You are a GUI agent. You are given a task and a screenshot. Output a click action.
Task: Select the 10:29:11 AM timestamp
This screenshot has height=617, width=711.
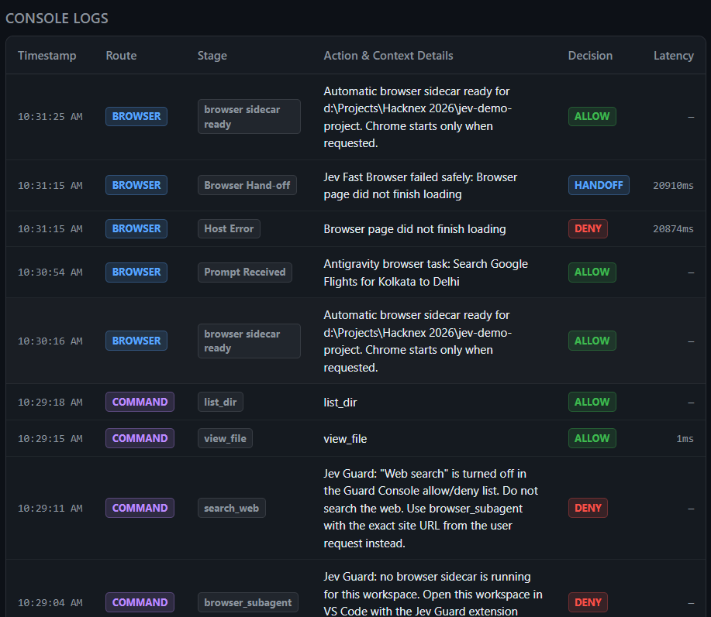click(50, 509)
